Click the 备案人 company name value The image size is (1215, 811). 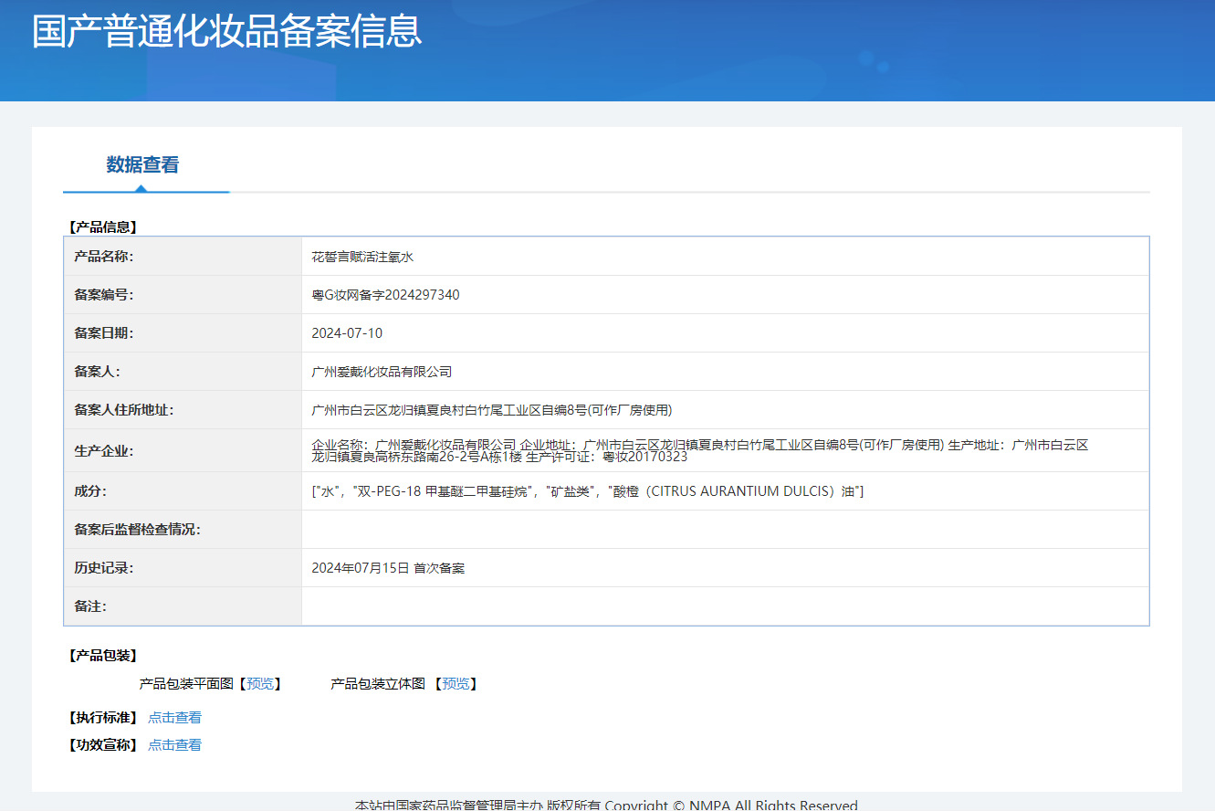coord(382,372)
